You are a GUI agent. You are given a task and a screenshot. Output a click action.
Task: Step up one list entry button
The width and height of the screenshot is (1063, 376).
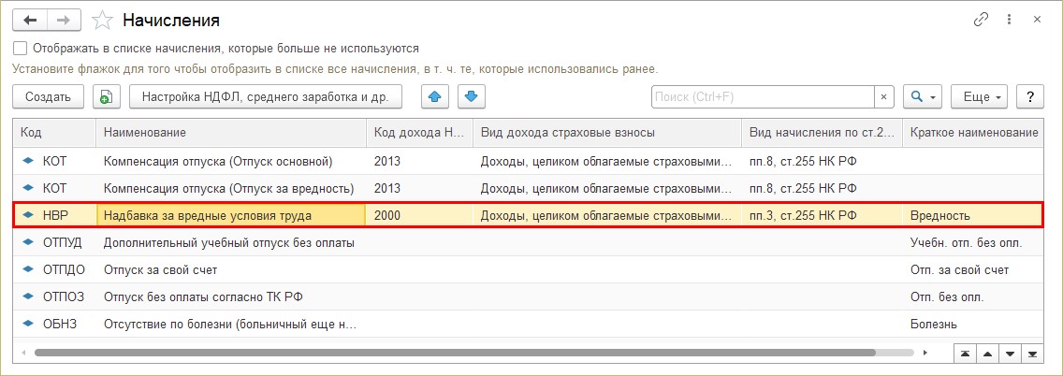(x=987, y=354)
